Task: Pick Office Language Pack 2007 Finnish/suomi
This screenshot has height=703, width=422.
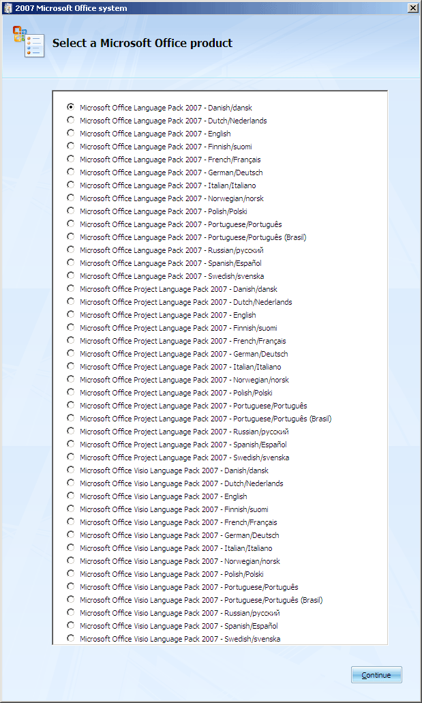Action: coord(70,146)
